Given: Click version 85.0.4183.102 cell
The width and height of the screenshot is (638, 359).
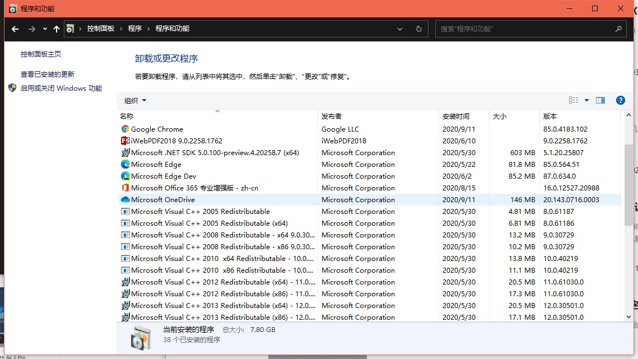Looking at the screenshot, I should coord(565,129).
